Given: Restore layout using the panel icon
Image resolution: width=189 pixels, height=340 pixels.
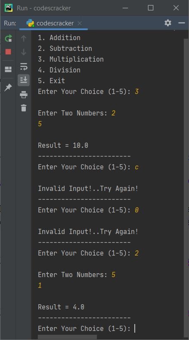Looking at the screenshot, I should (8, 69).
